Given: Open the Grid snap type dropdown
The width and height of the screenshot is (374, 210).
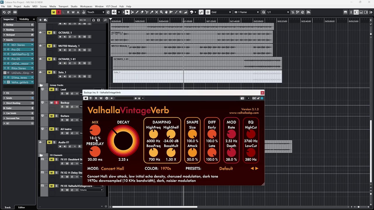Looking at the screenshot, I should pos(221,12).
